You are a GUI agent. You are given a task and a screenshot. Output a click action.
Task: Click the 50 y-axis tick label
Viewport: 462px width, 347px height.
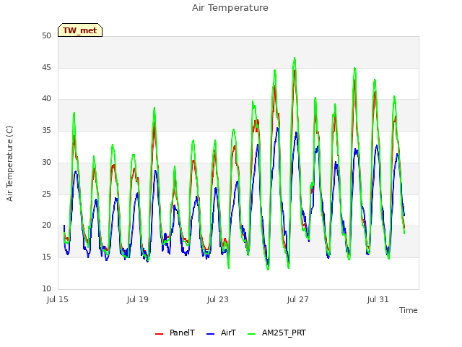pos(46,35)
